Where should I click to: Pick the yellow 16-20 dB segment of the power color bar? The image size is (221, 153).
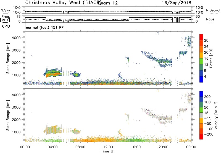(201, 55)
